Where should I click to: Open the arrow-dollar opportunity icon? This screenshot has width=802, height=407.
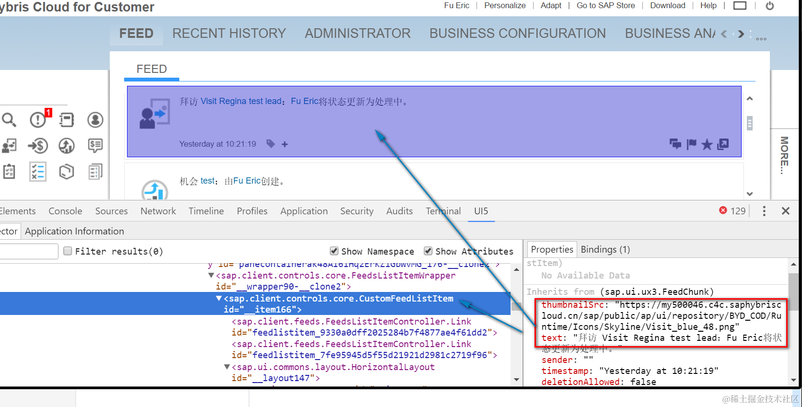38,145
